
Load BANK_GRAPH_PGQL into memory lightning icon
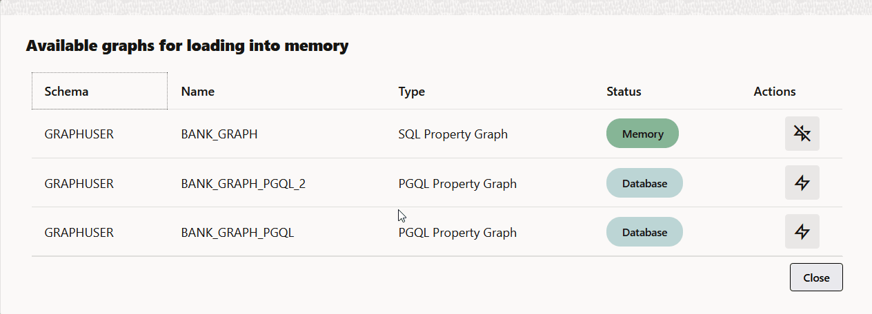(x=802, y=231)
